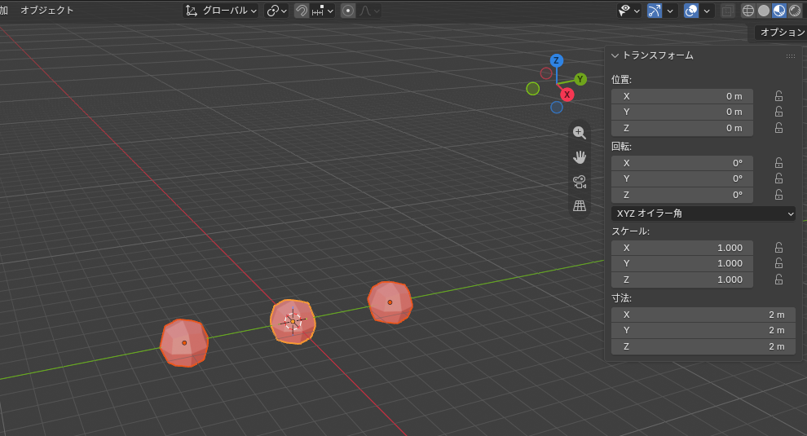Image resolution: width=807 pixels, height=436 pixels.
Task: Switch to material preview shading
Action: coord(779,11)
